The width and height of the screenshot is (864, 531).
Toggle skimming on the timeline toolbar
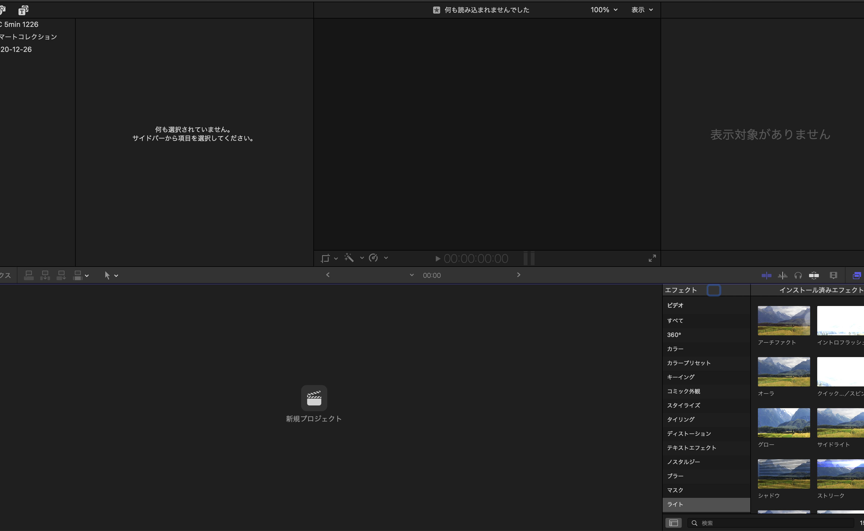click(766, 275)
